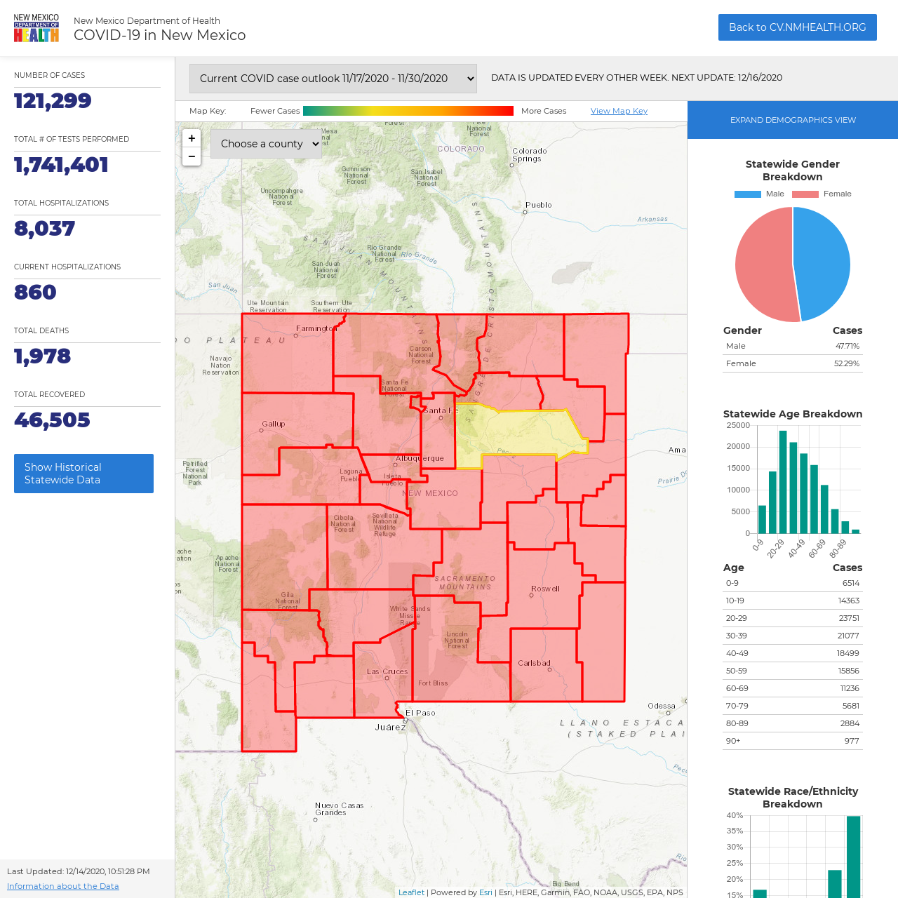The image size is (898, 898).
Task: Zoom in on the map
Action: 192,138
